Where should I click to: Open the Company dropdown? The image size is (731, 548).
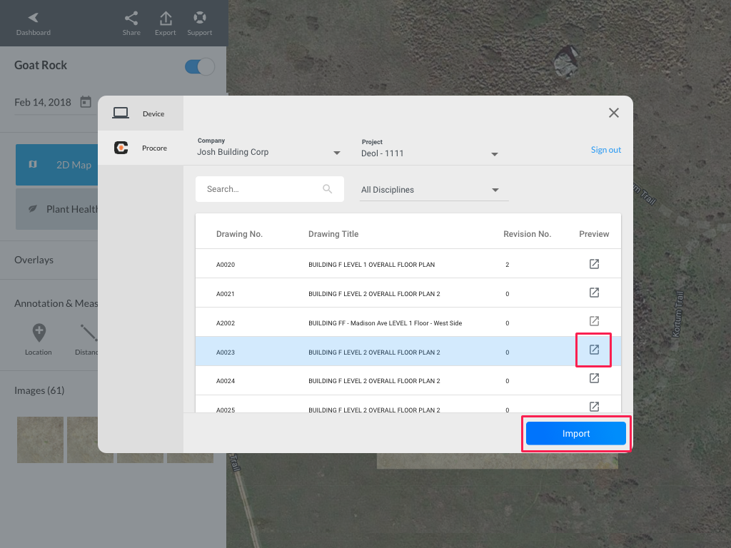point(269,152)
